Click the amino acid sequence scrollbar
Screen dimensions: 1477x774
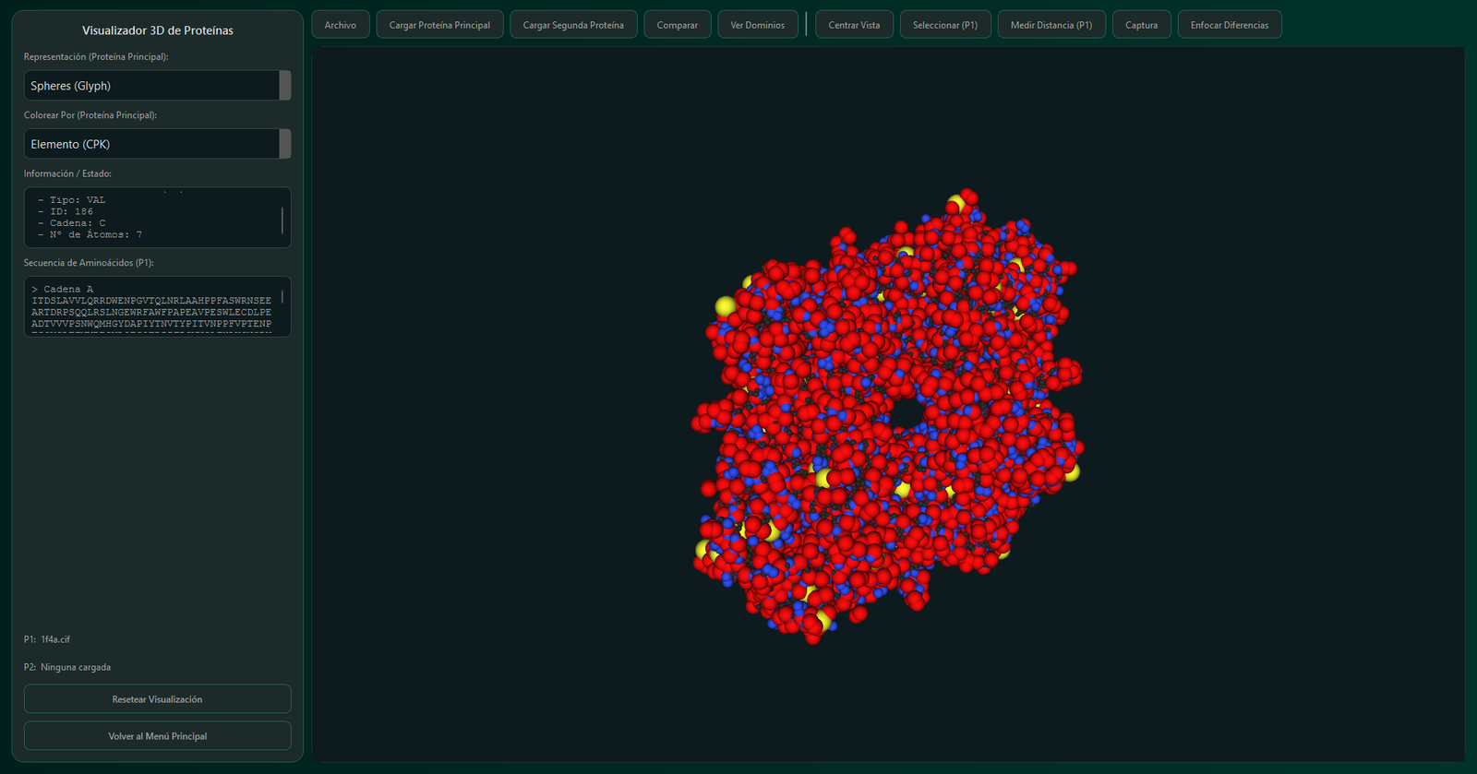(x=282, y=297)
